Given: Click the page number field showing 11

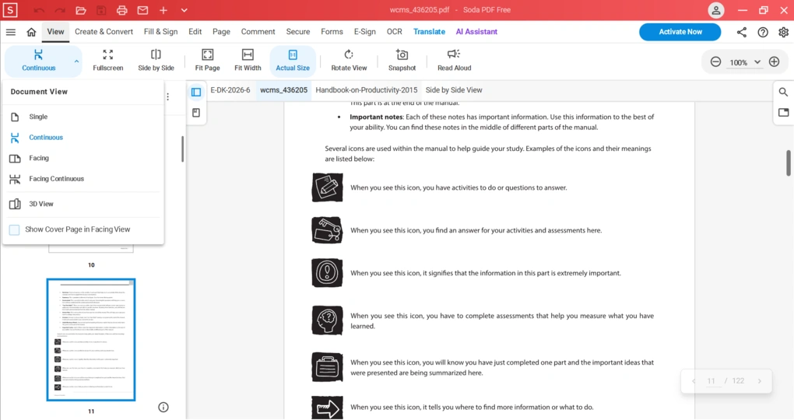Looking at the screenshot, I should [711, 381].
